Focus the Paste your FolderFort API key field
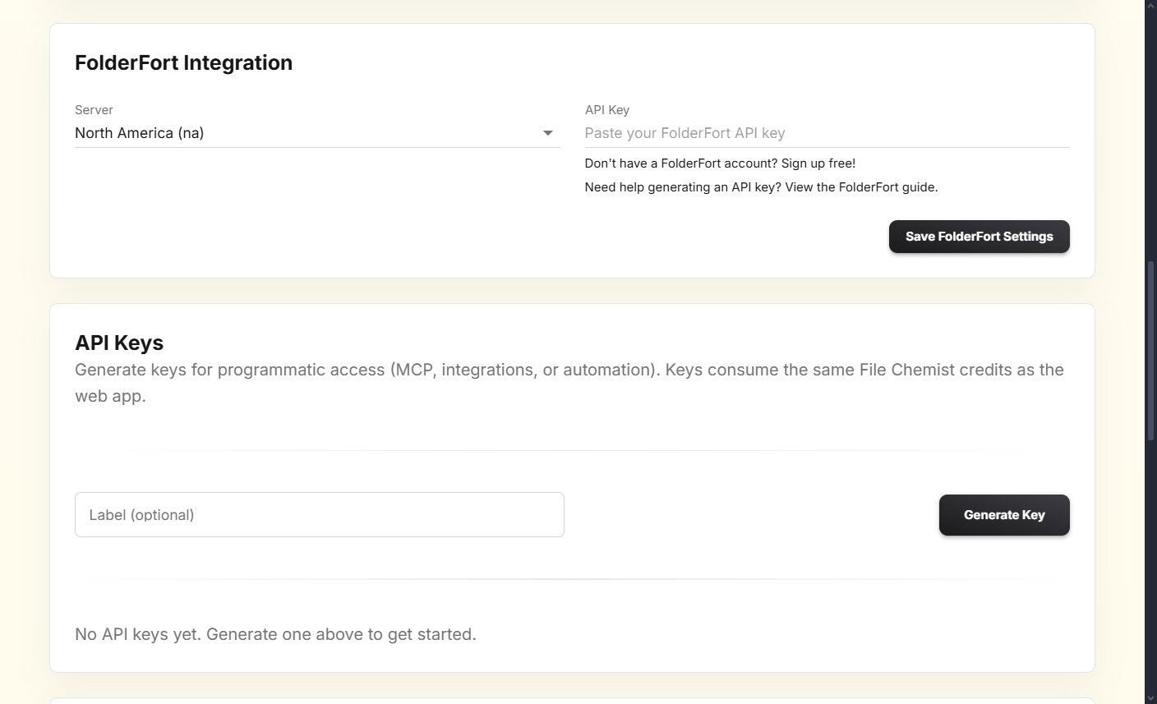Viewport: 1157px width, 704px height. pos(826,133)
